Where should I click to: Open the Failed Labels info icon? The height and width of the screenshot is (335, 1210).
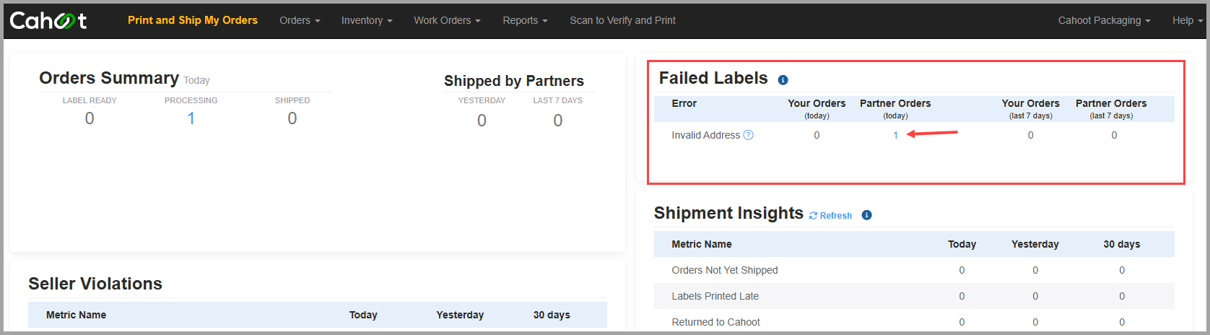(x=783, y=80)
